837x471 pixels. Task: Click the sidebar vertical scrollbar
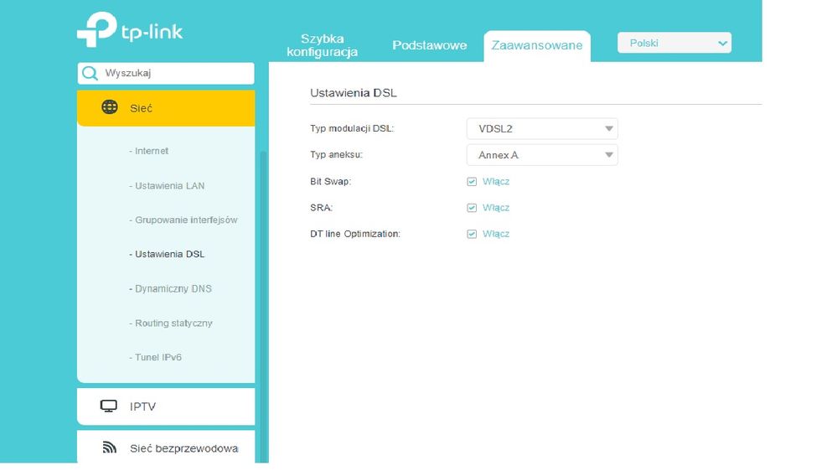pyautogui.click(x=262, y=302)
